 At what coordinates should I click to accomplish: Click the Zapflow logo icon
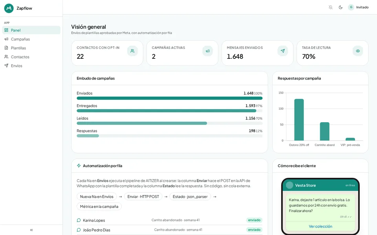(9, 8)
